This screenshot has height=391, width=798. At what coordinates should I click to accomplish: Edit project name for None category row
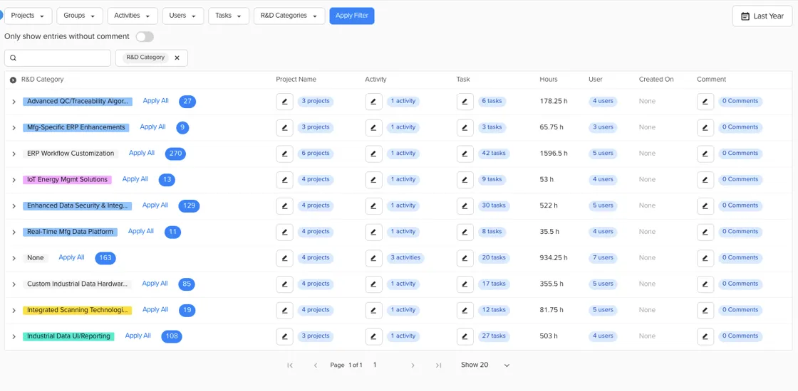click(x=284, y=258)
